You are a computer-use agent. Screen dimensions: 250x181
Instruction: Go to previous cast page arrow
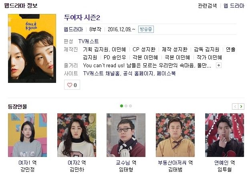235,107
